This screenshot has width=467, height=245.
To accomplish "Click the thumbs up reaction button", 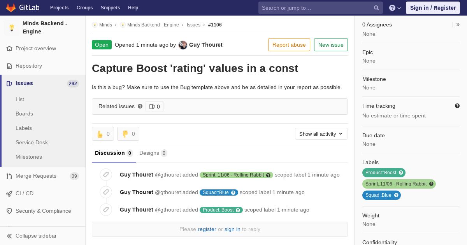I will pos(103,134).
